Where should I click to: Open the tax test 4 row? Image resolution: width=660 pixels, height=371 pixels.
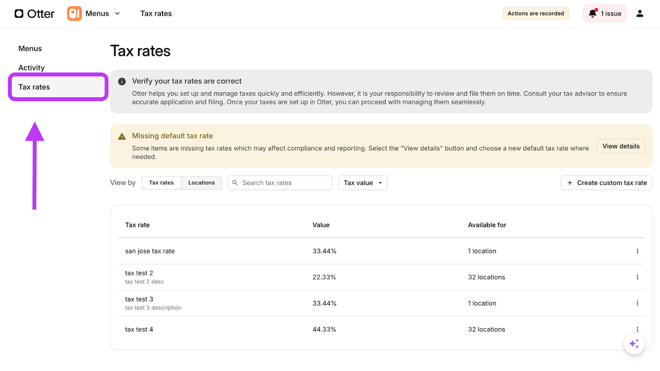[x=139, y=329]
